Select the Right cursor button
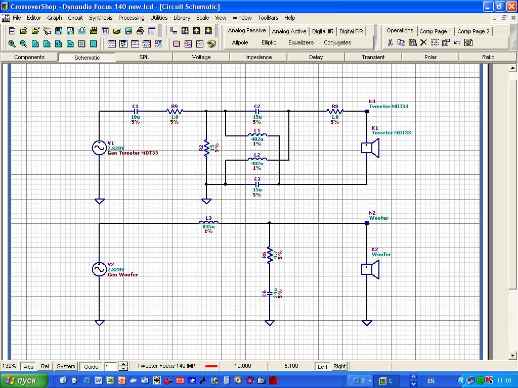Viewport: 518px width, 388px height. [x=339, y=366]
